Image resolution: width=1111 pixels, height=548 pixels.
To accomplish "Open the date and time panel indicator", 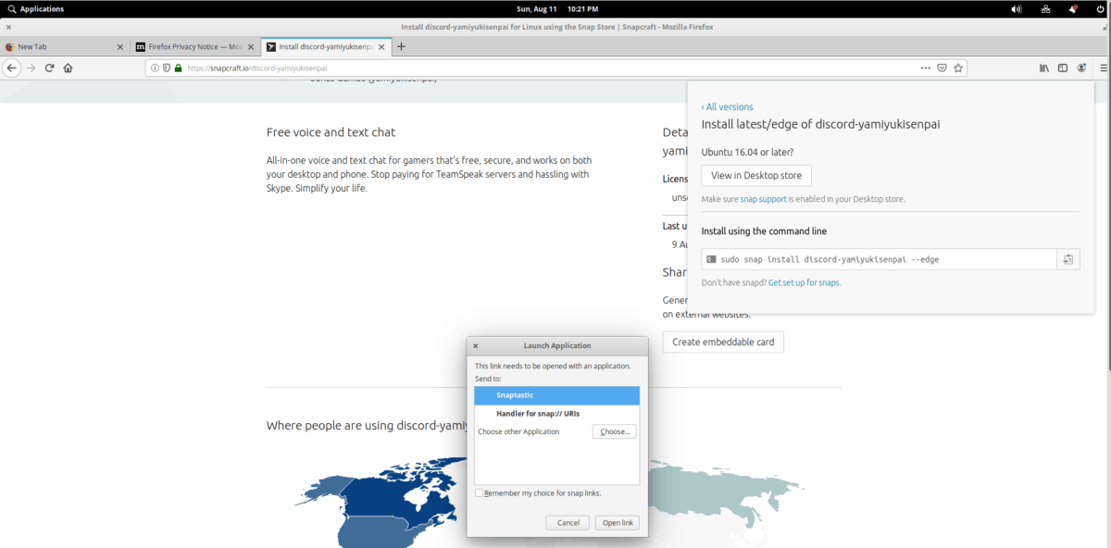I will click(x=555, y=9).
